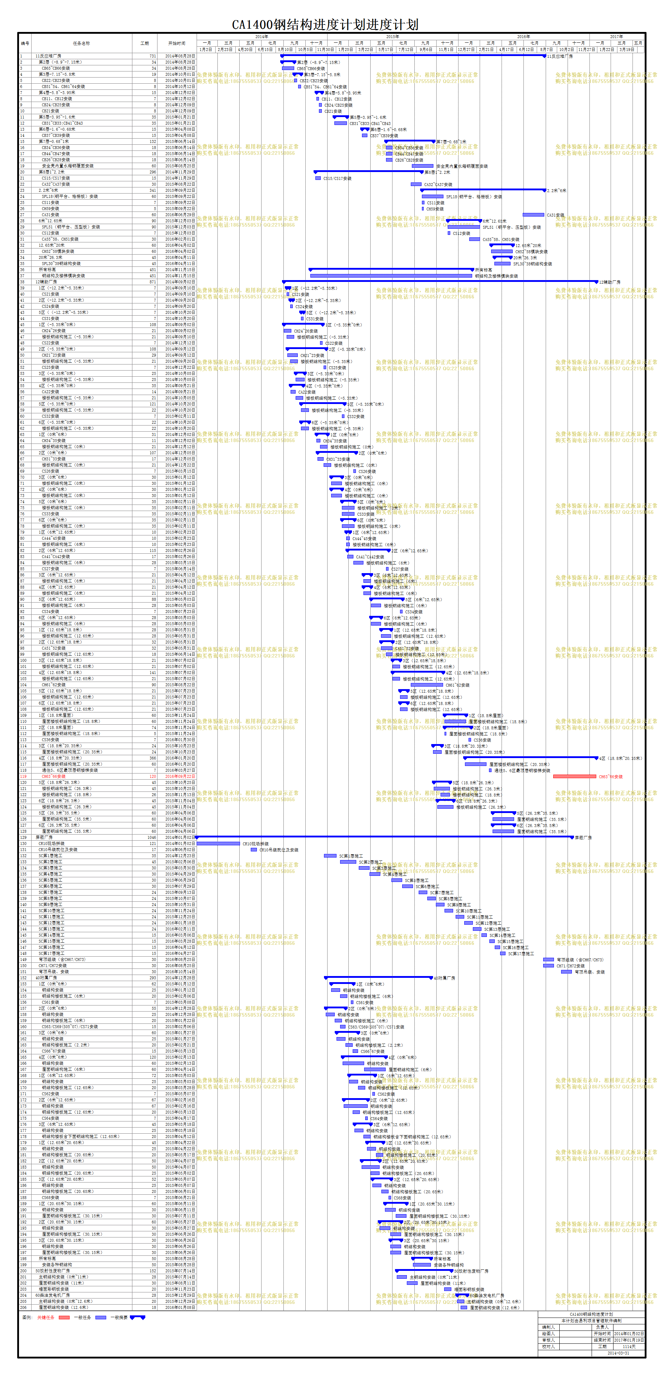Click the 负责人 field in title block

point(602,1327)
